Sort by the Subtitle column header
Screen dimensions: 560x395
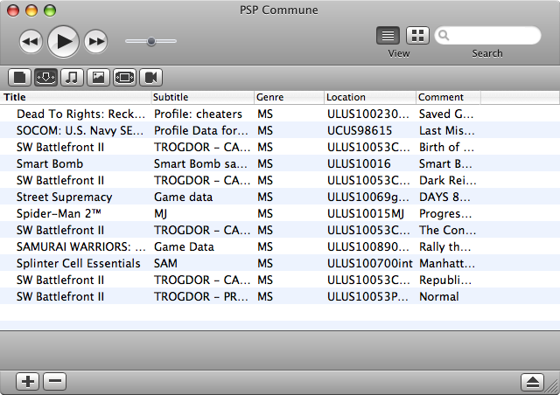point(202,97)
